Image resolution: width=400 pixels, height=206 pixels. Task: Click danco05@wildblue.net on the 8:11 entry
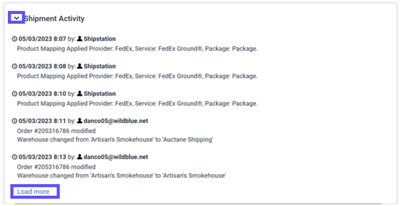tap(116, 121)
